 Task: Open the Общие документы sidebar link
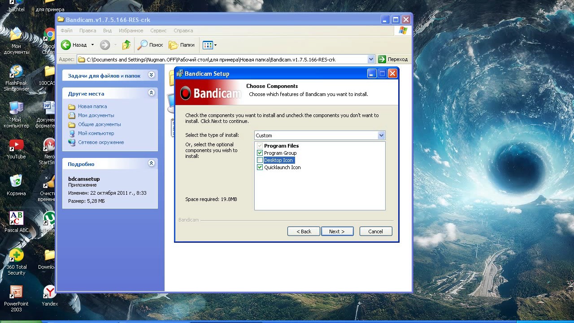click(x=100, y=124)
